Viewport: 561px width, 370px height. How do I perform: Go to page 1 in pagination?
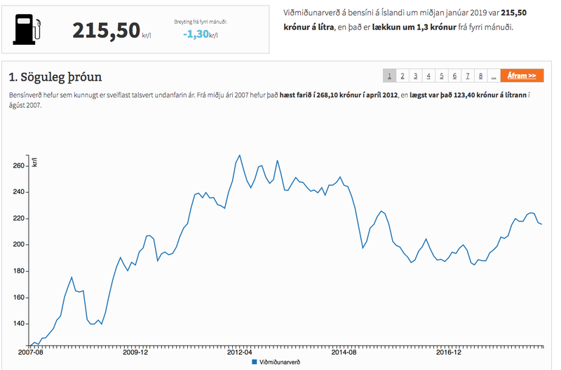tap(390, 76)
